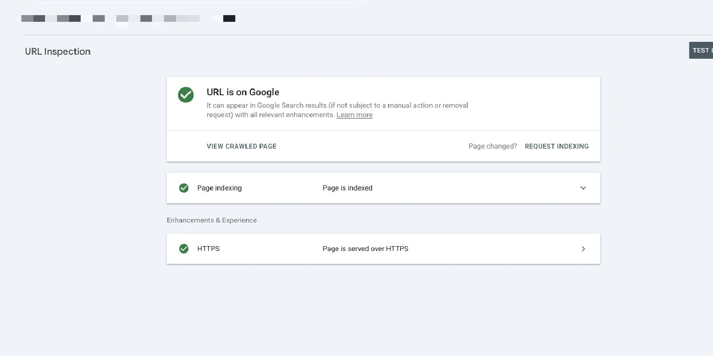713x356 pixels.
Task: Click the 'HTTPS' row label
Action: point(209,249)
